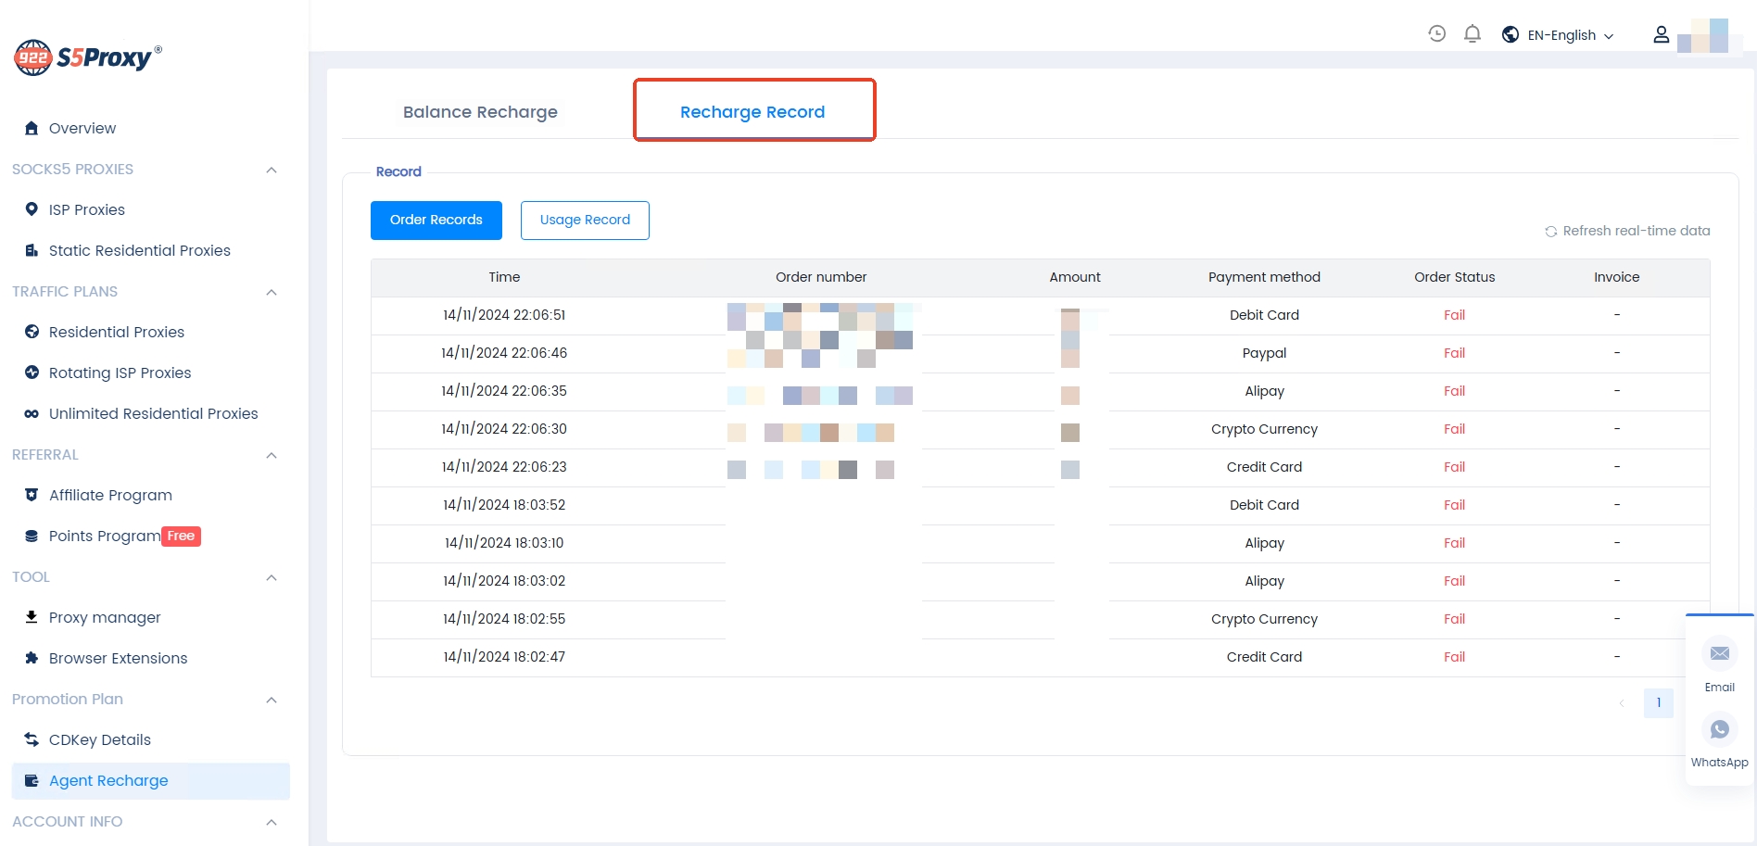This screenshot has width=1757, height=846.
Task: Click the Usage Record button
Action: 585,221
